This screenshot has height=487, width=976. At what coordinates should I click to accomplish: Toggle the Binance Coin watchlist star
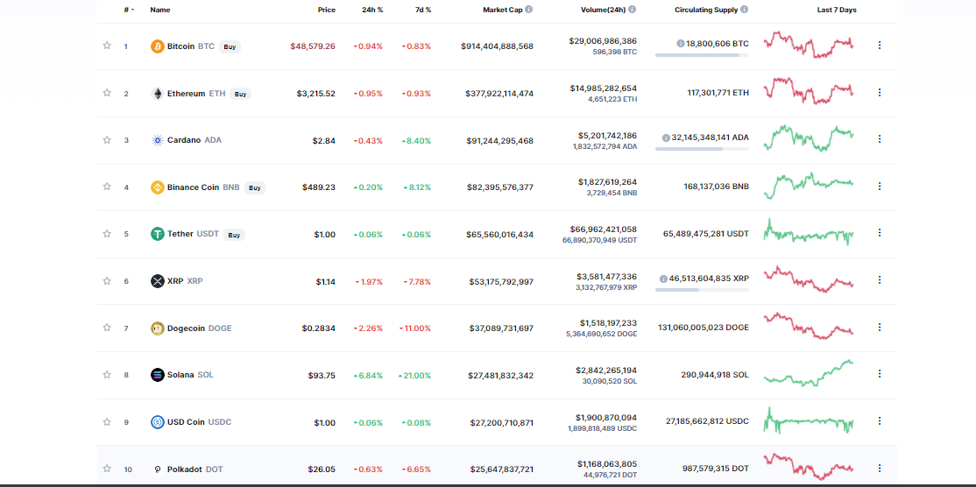[107, 187]
